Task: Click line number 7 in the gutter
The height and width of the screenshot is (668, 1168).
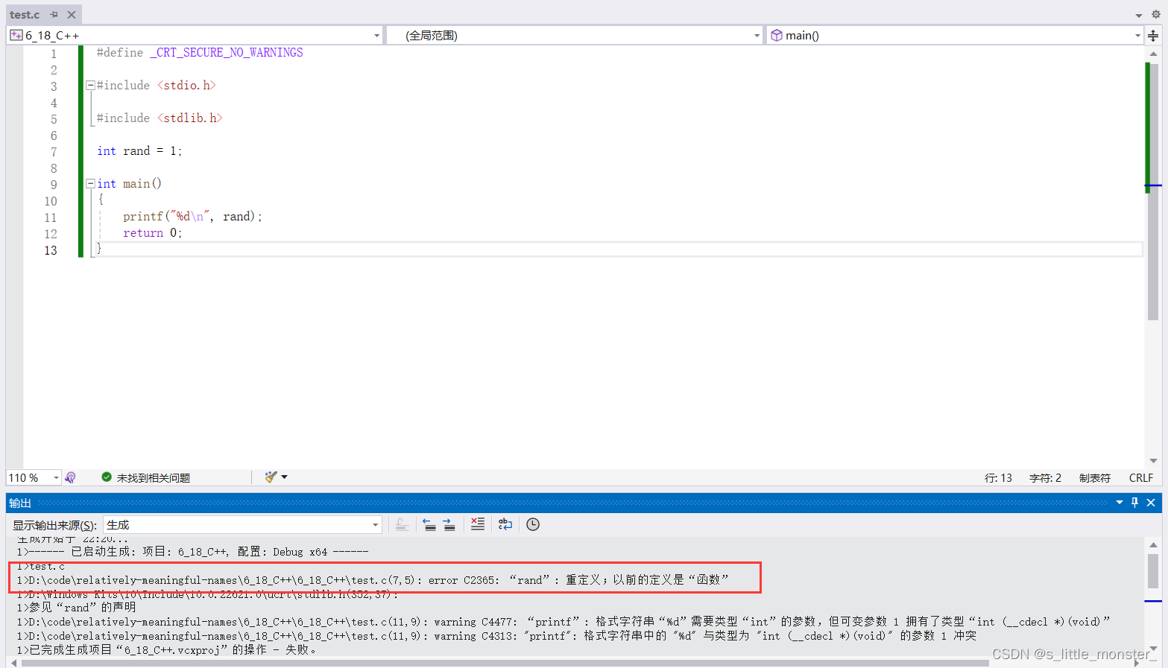Action: click(54, 152)
